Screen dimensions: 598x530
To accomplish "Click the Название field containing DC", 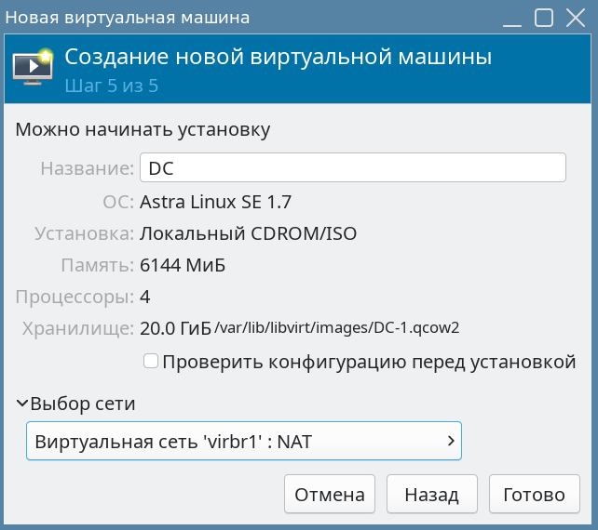I will 352,168.
